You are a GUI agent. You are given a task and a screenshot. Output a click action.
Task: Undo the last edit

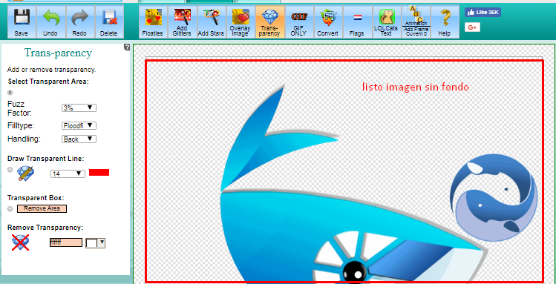click(x=50, y=22)
